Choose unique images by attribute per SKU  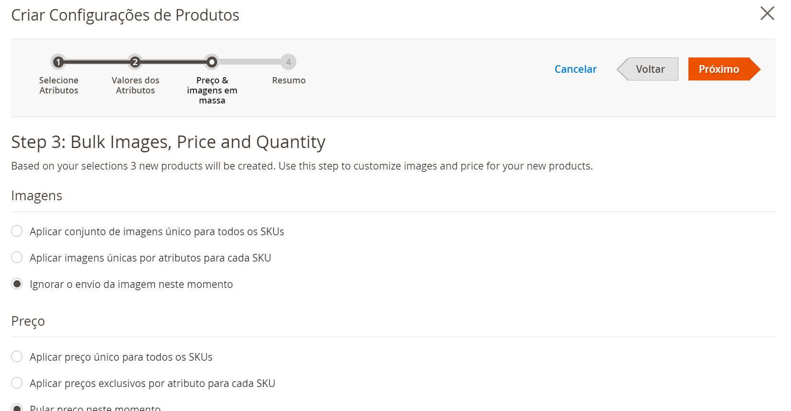click(17, 258)
